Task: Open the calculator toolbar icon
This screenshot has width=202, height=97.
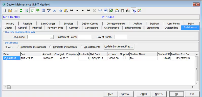Action: [x=43, y=11]
